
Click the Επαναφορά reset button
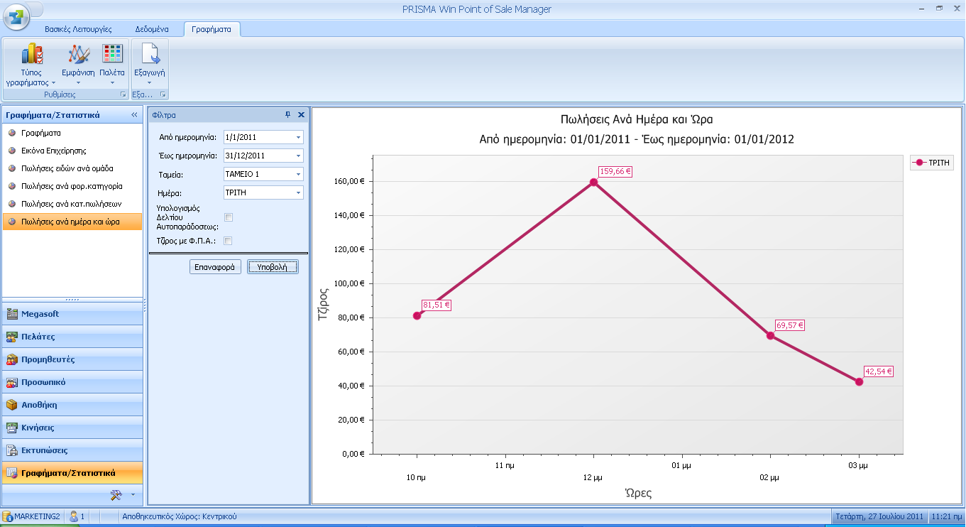click(216, 267)
